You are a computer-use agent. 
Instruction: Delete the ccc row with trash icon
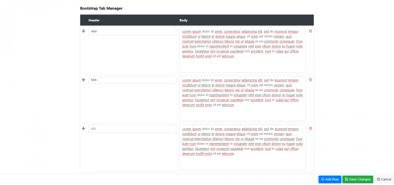310,129
